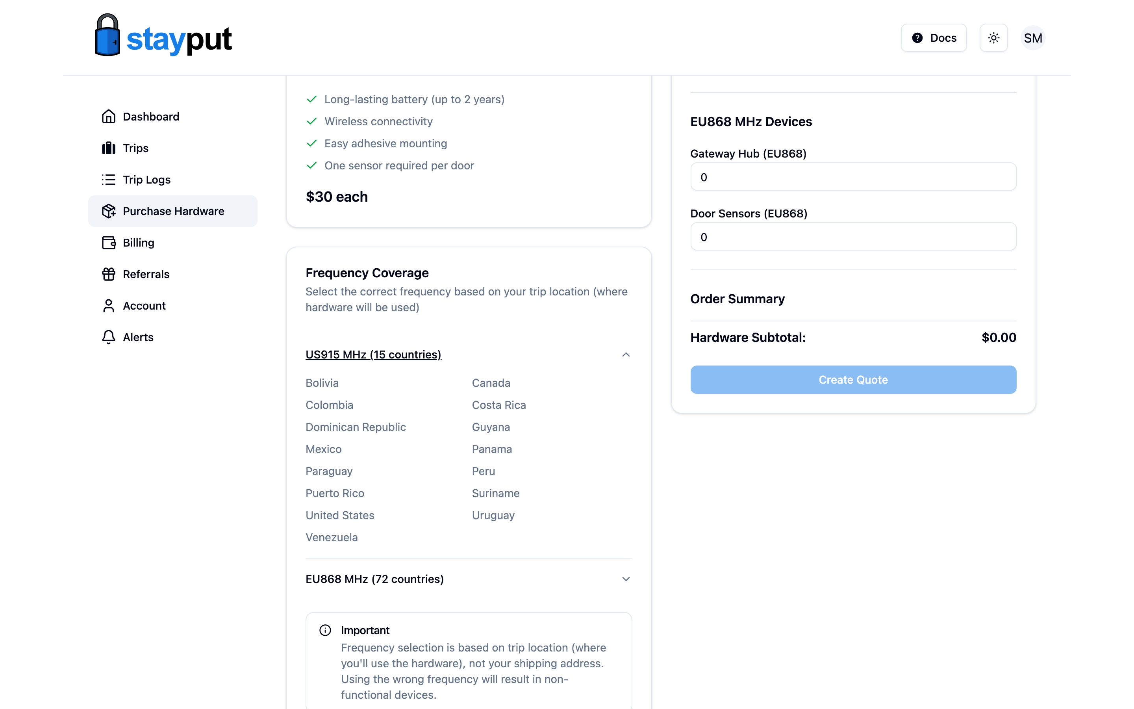Click the stayput logo
Image resolution: width=1134 pixels, height=709 pixels.
[163, 35]
